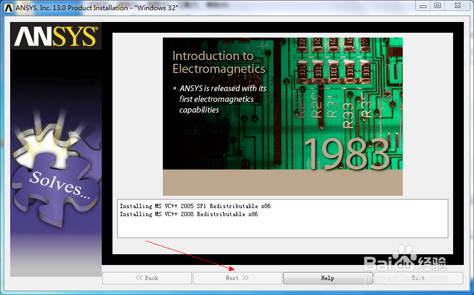Minimize the ANSYS installation window
The image size is (474, 295).
click(x=423, y=6)
